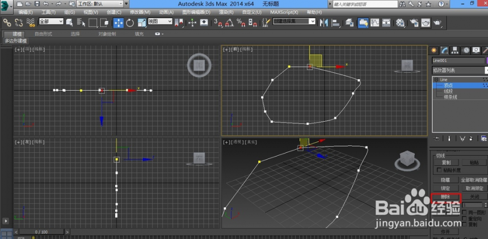Expand the quick access toolbar arrow
This screenshot has width=488, height=239.
(127, 4)
